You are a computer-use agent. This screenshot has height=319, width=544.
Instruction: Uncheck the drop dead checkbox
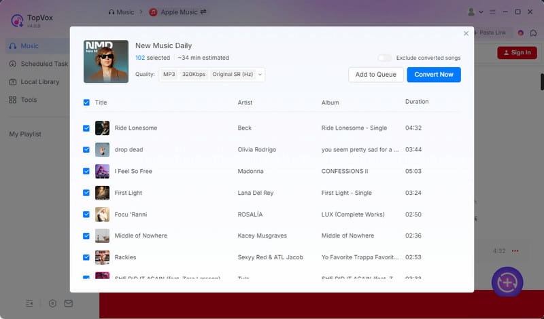pyautogui.click(x=86, y=149)
